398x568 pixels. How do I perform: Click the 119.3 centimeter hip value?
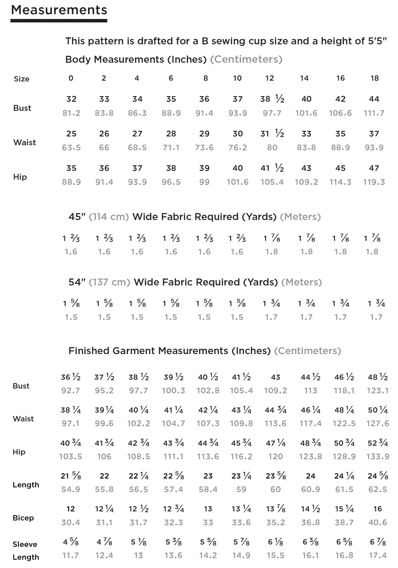point(374,182)
